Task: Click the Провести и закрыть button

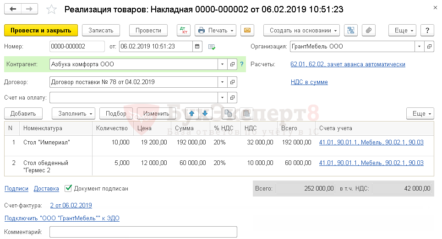Action: click(x=41, y=30)
